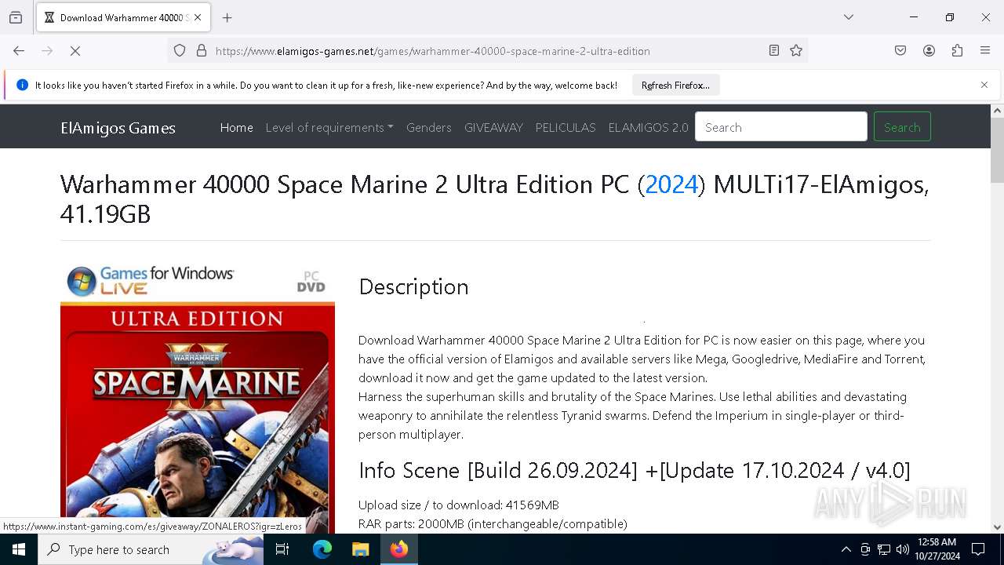
Task: Open the Extensions puzzle icon
Action: point(957,51)
